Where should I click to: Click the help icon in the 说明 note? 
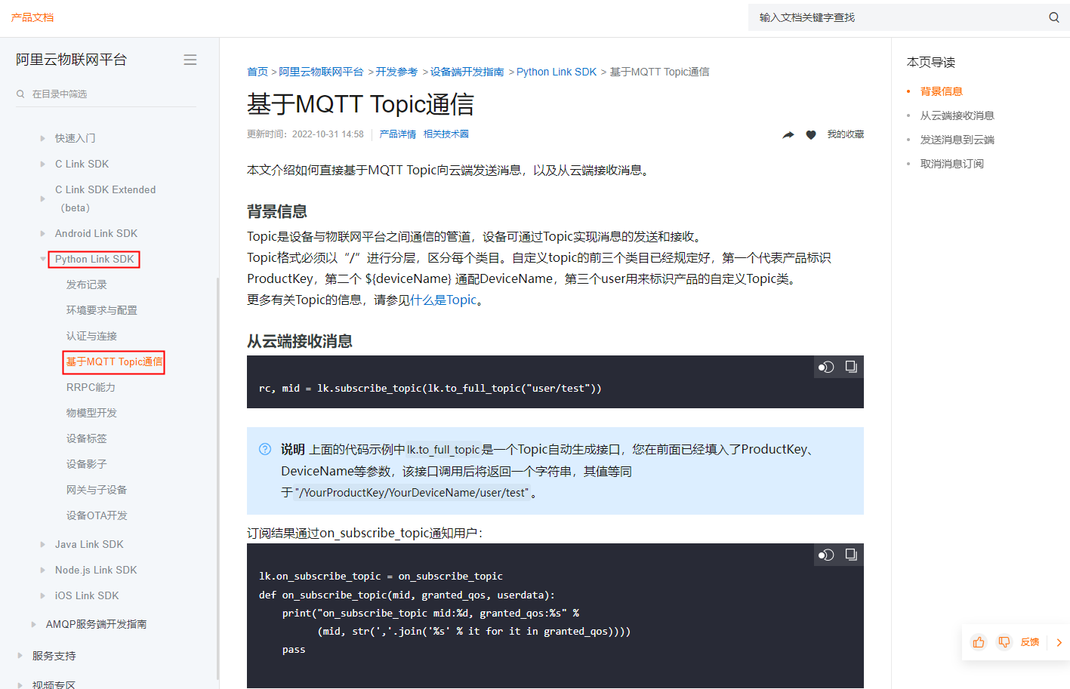click(265, 449)
